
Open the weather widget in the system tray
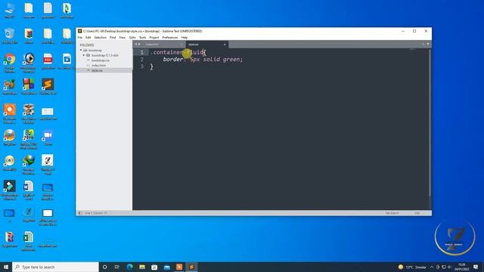tap(412, 267)
